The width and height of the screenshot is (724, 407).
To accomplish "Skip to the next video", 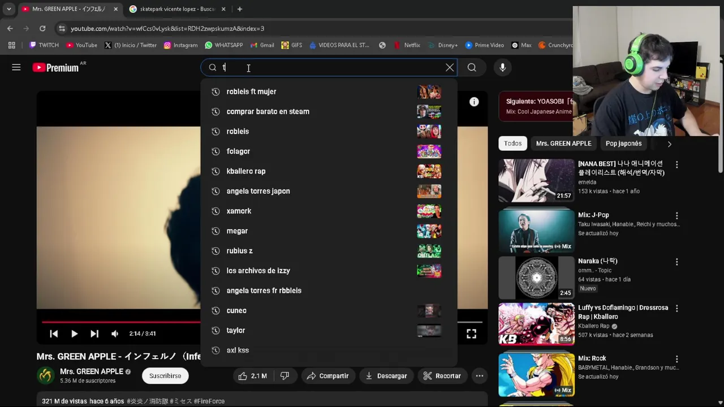I will click(x=94, y=334).
